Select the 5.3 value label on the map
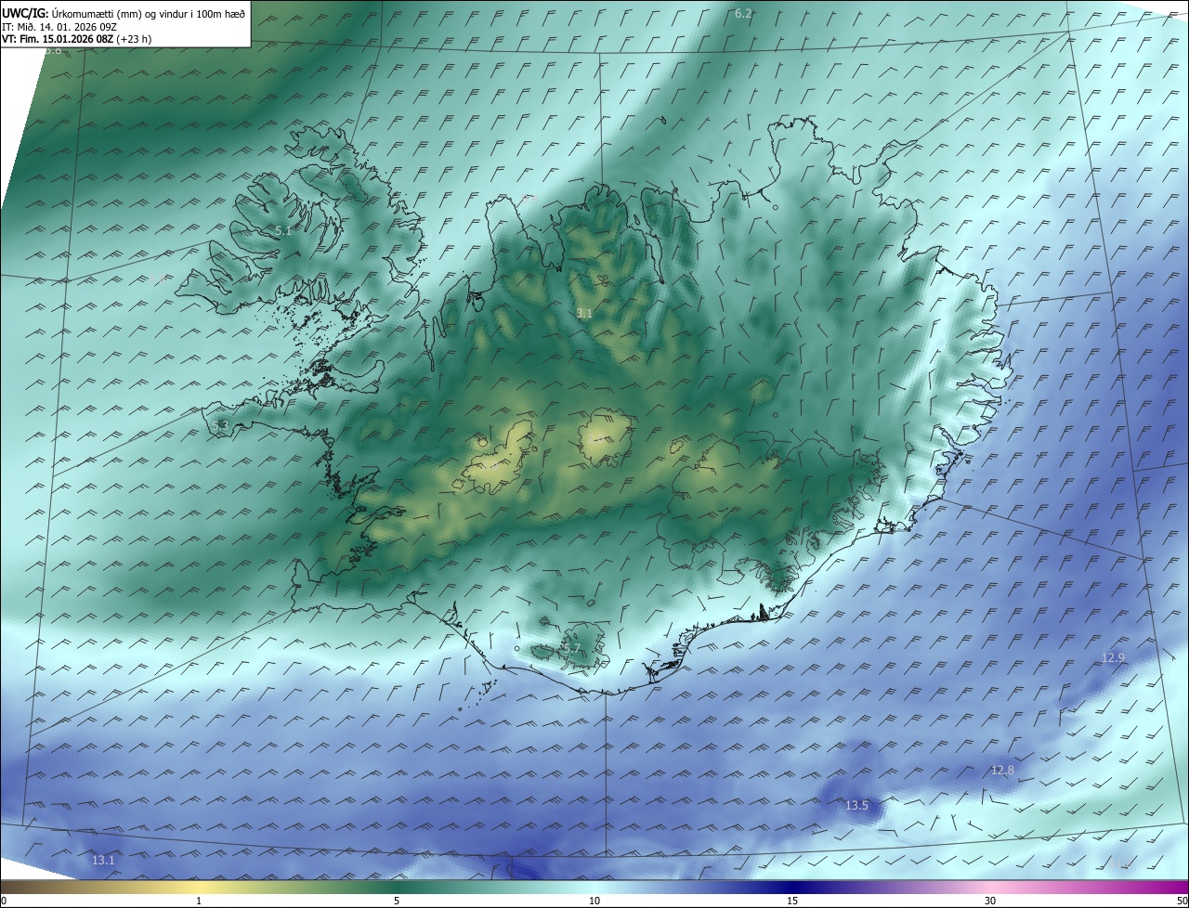Screen dimensions: 1189x908 (220, 425)
